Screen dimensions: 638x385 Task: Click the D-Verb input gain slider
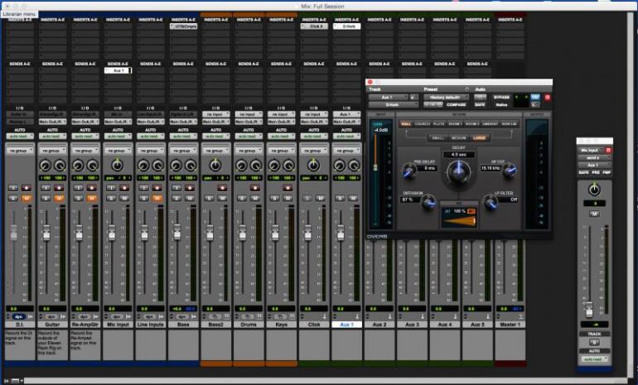click(375, 167)
